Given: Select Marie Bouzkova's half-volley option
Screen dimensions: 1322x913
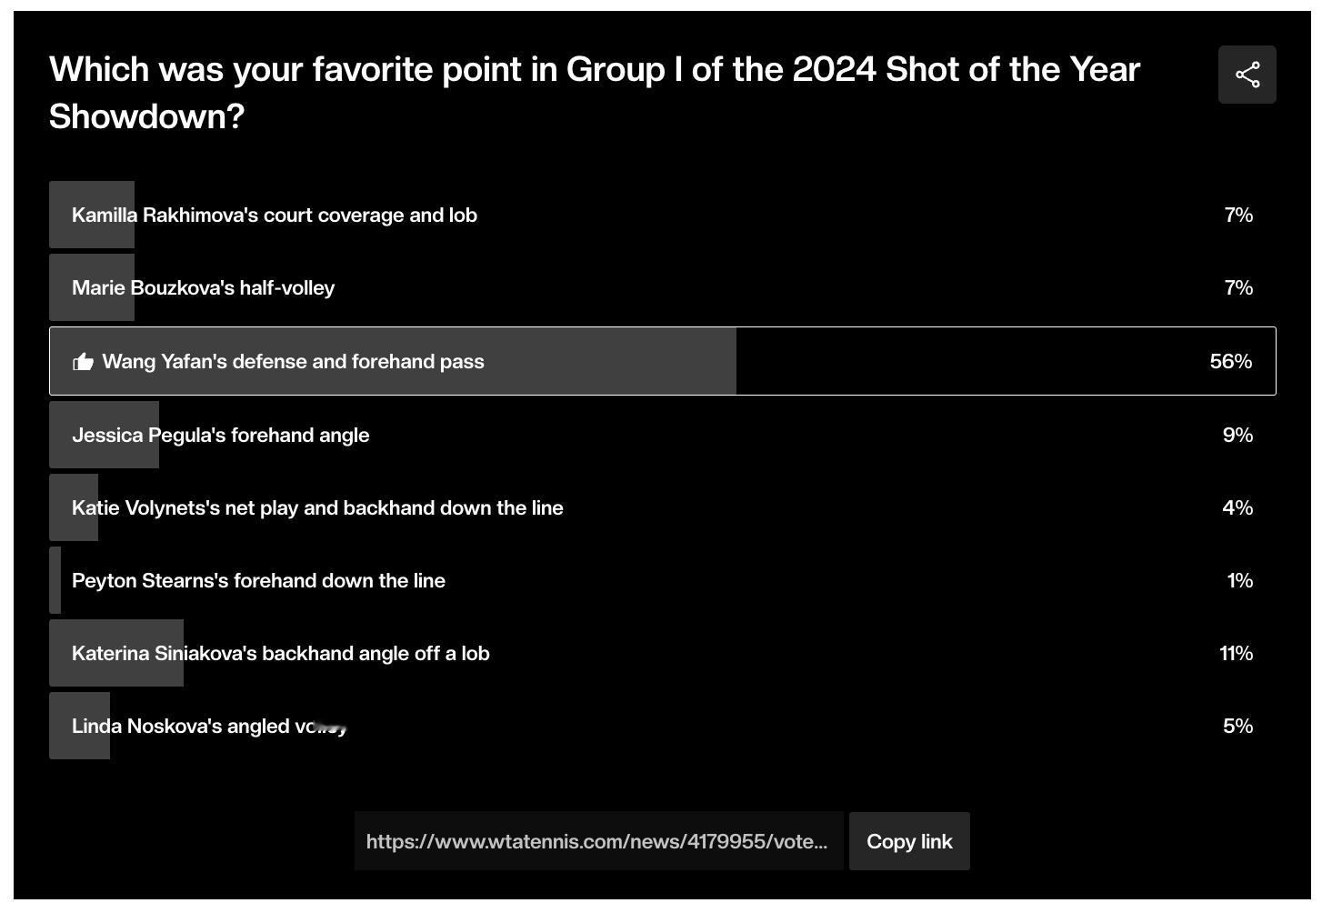Looking at the screenshot, I should coord(663,287).
